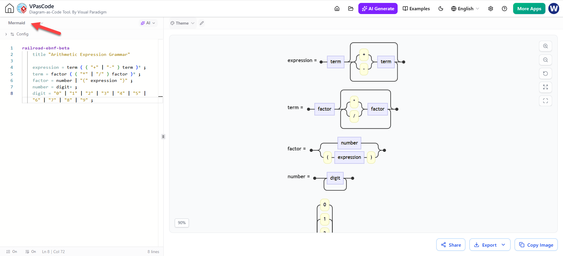Screen dimensions: 563x256
Task: Enter fullscreen preview mode
Action: (x=545, y=101)
